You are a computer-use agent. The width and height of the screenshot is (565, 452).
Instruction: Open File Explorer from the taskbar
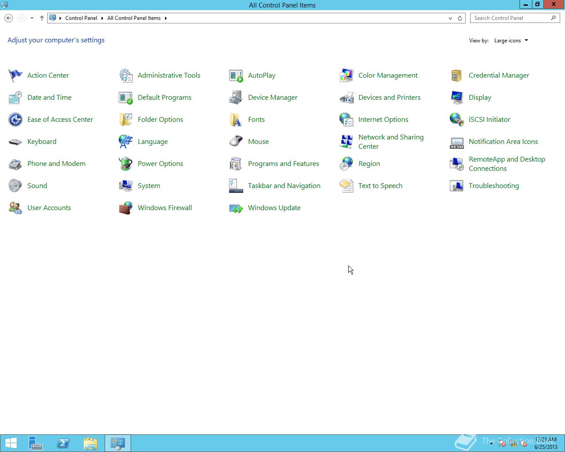90,443
